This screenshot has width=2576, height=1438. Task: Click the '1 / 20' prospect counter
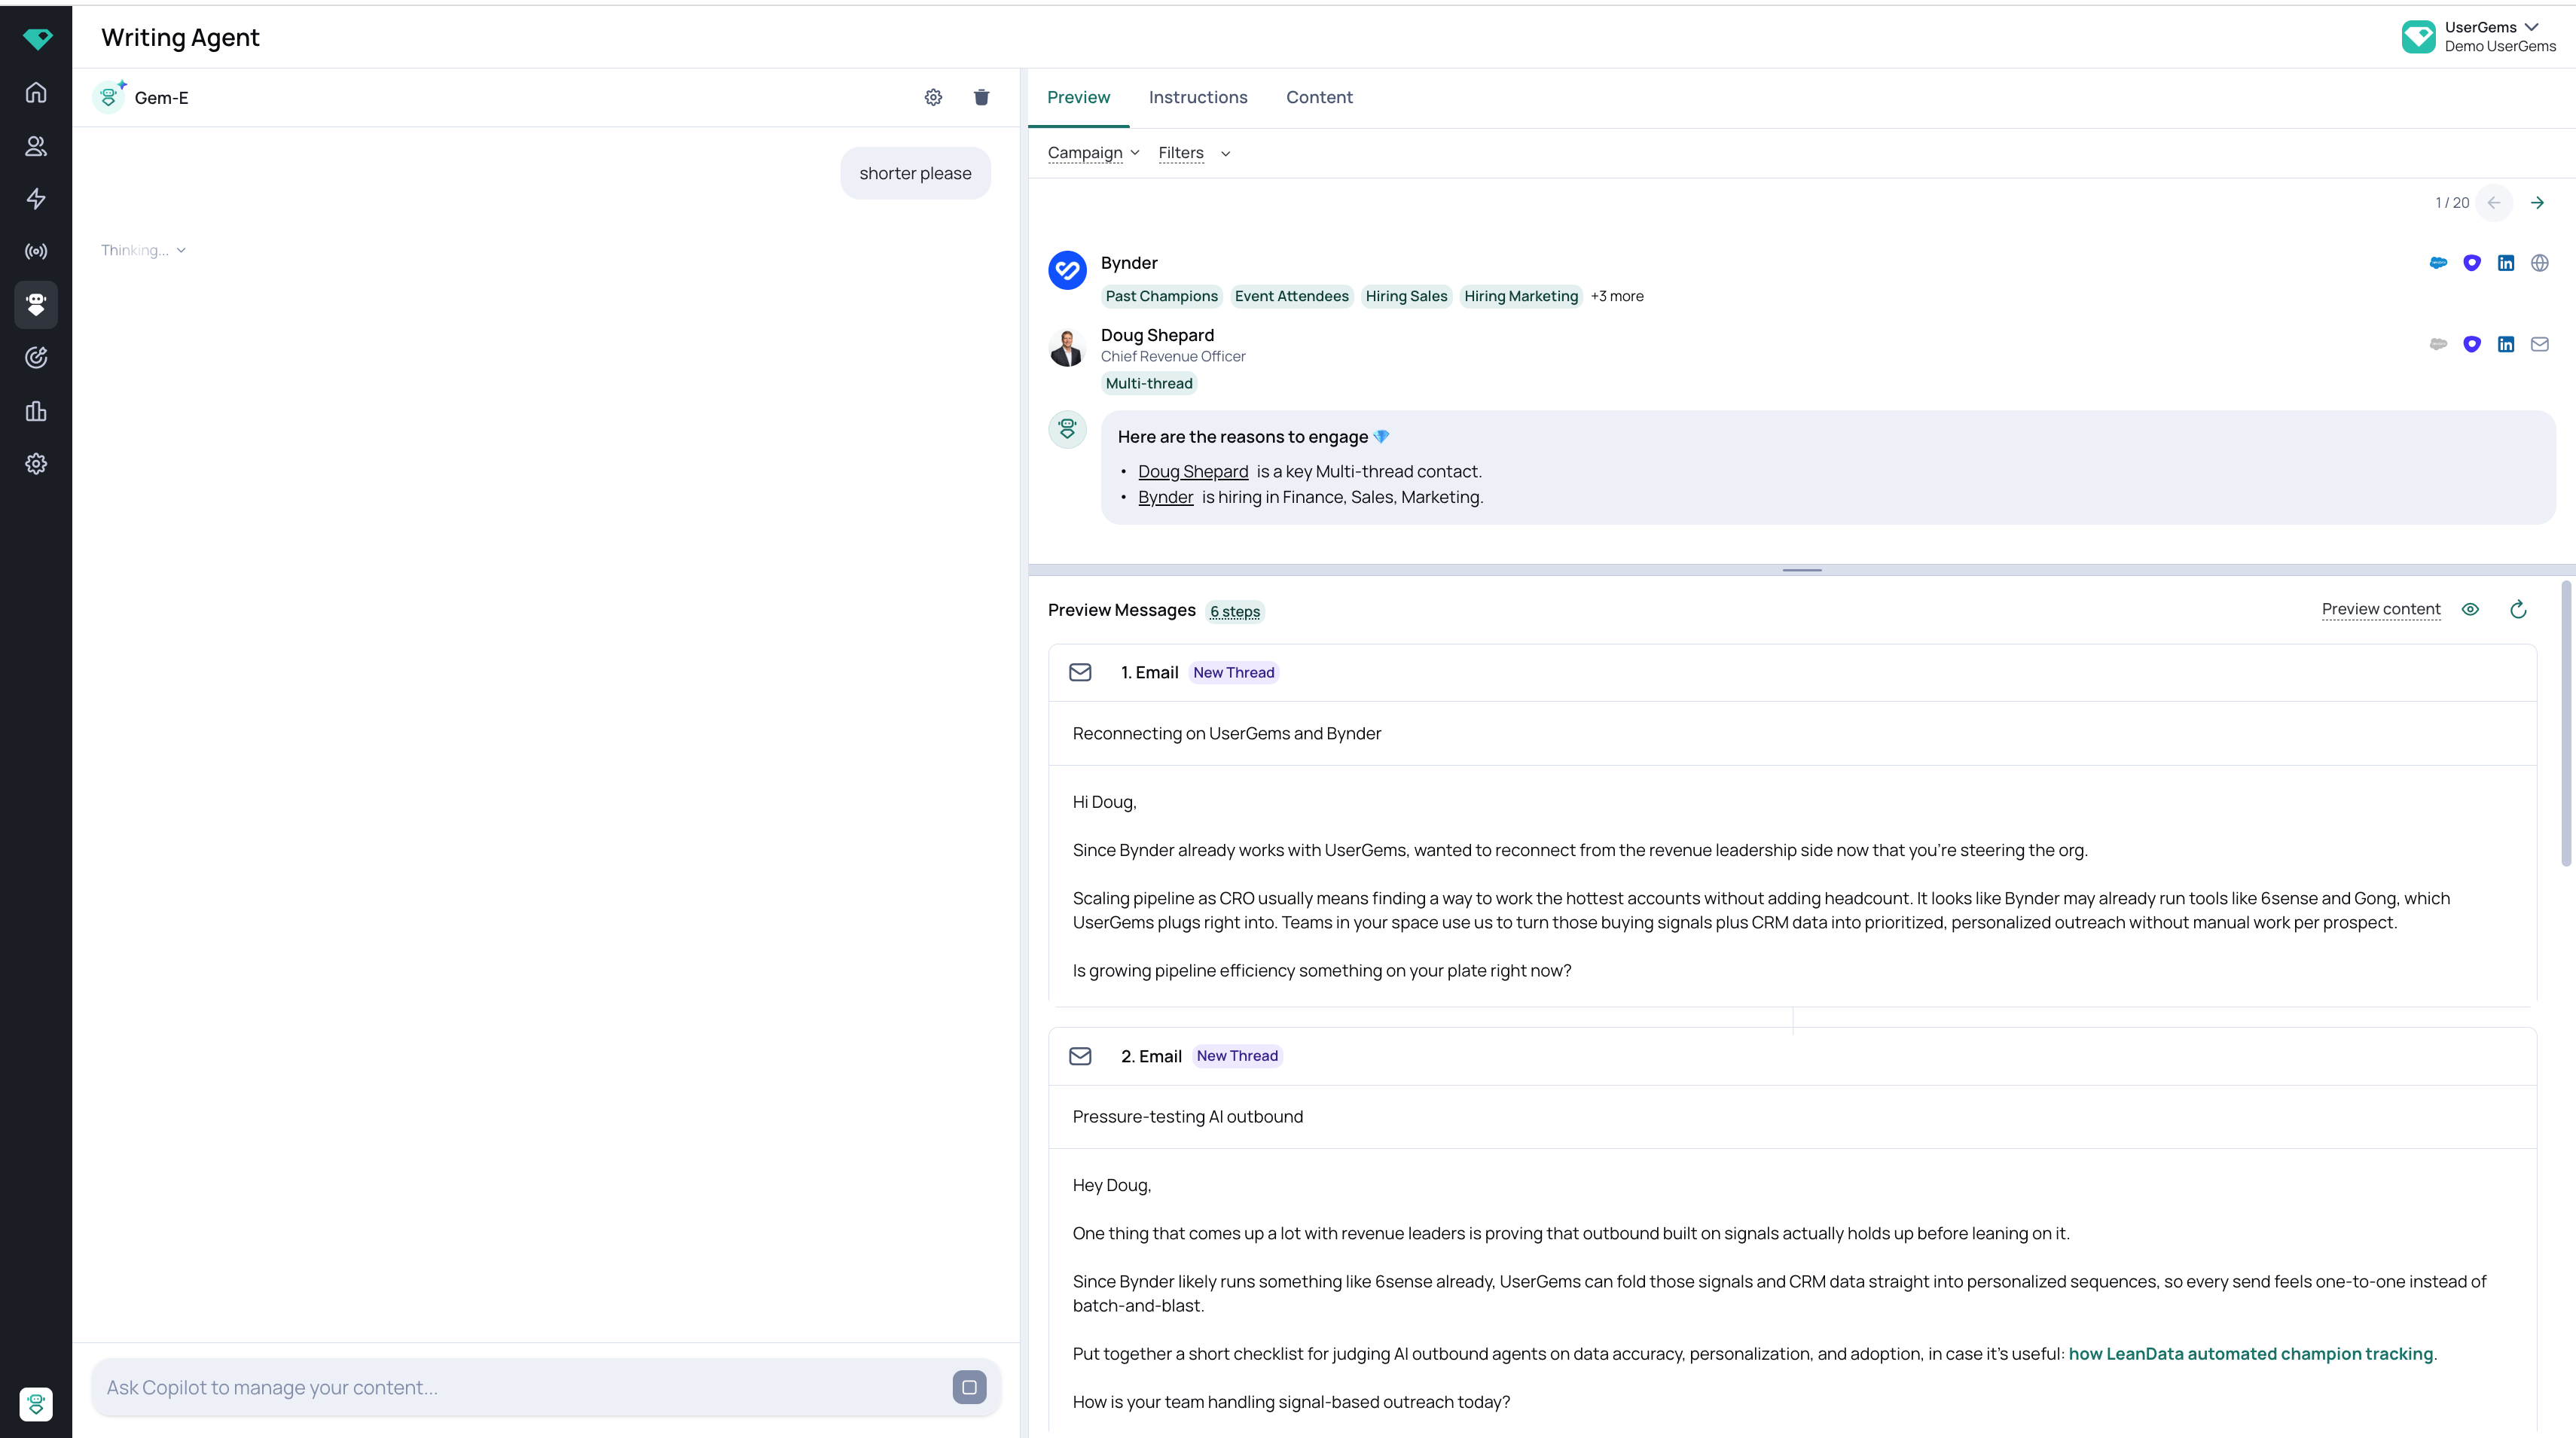[x=2452, y=203]
